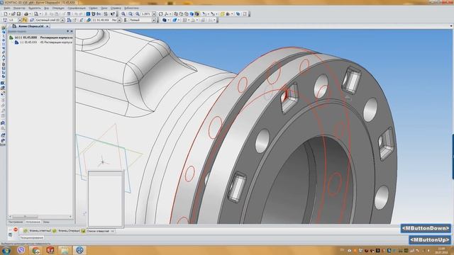Open the Windows Start button
Screen dimensions: 454x255
[x=6, y=250]
